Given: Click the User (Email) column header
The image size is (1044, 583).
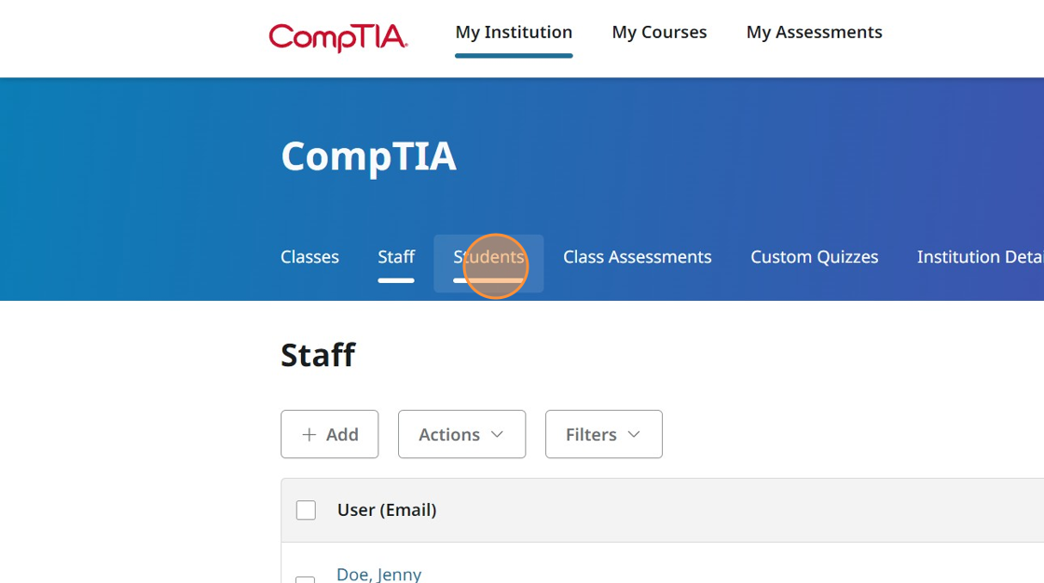Looking at the screenshot, I should pos(387,510).
